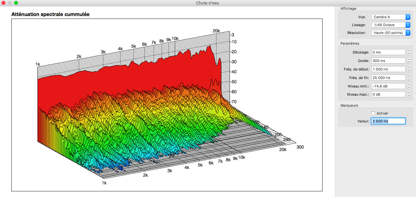Click the Fréq. de début stepper arrows
This screenshot has height=197, width=416.
pyautogui.click(x=408, y=69)
